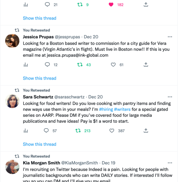Open Jessica Prupas's profile picture
The width and height of the screenshot is (182, 182).
point(12,41)
